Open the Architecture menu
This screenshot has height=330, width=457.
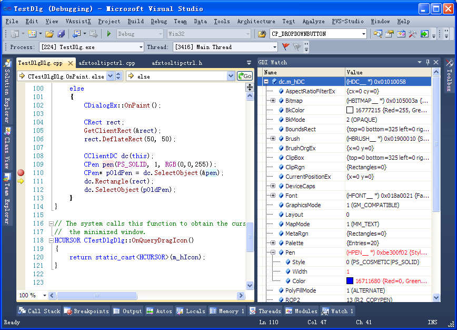[x=256, y=21]
